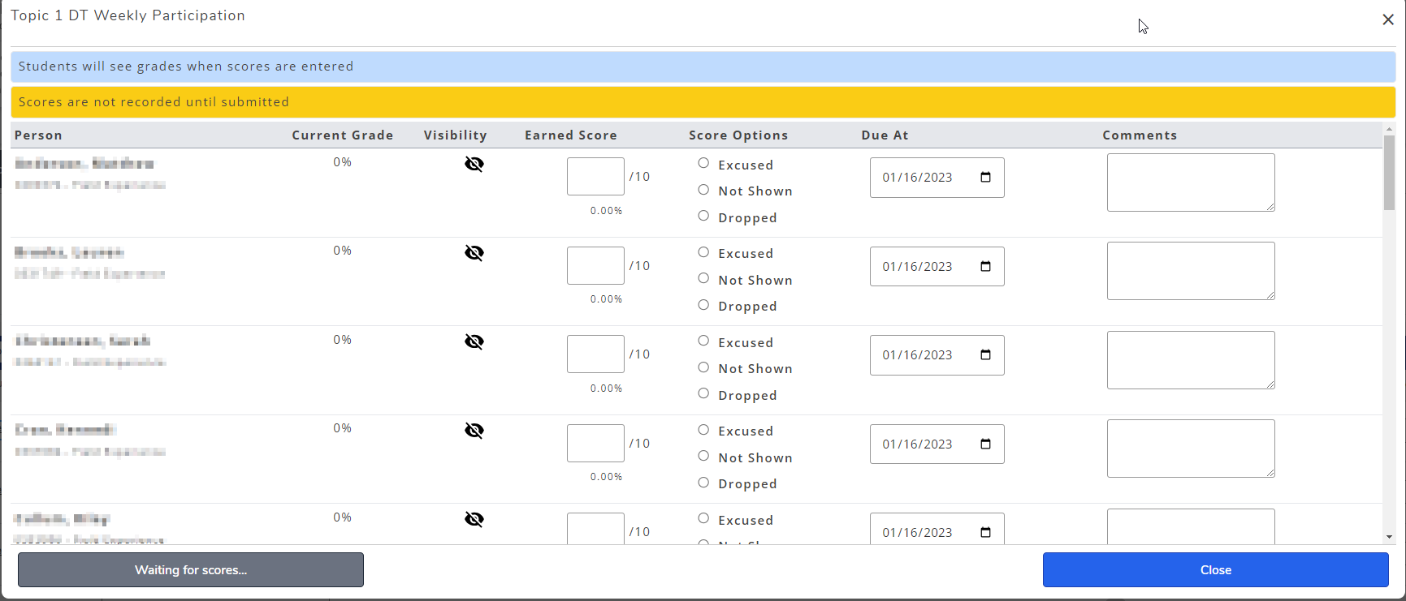This screenshot has height=601, width=1406.
Task: Click the Waiting for scores button
Action: click(191, 570)
